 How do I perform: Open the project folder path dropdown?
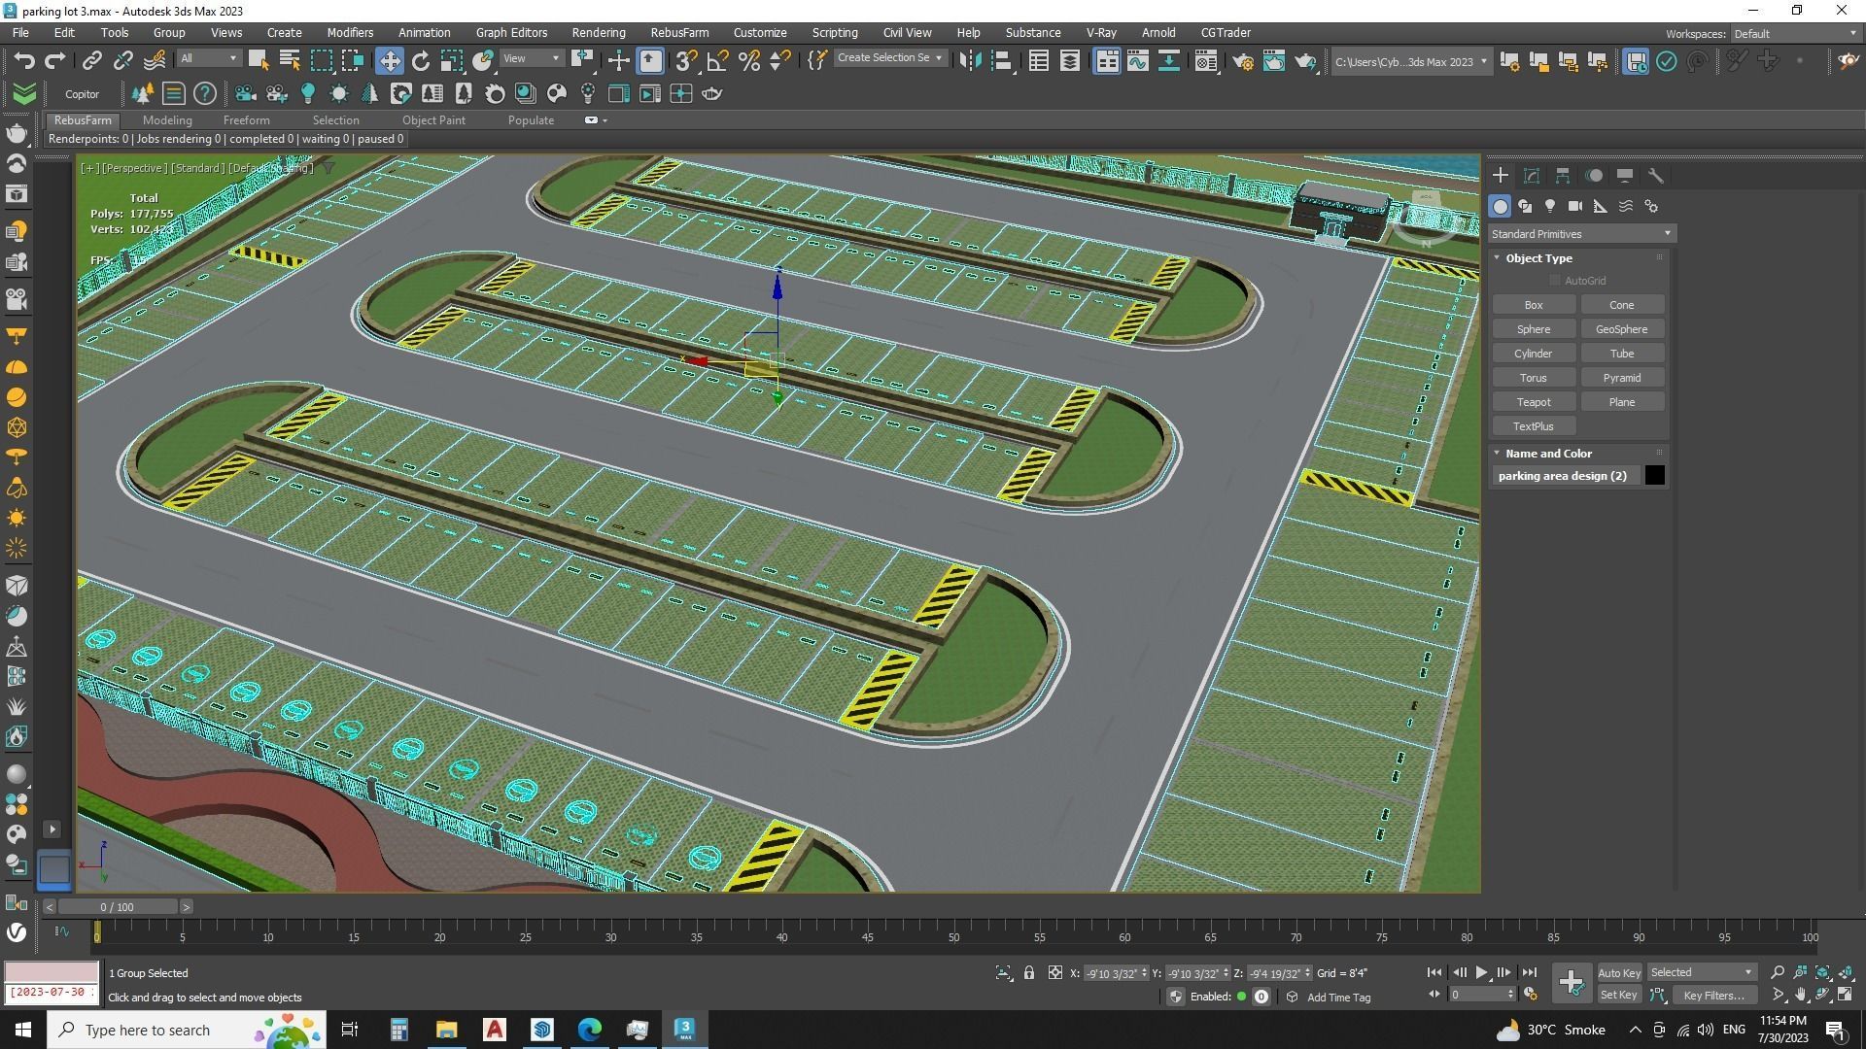[x=1410, y=61]
